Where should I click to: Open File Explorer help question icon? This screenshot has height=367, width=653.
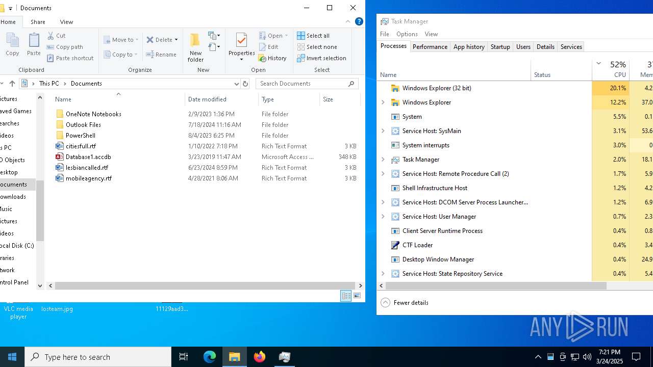pos(359,22)
